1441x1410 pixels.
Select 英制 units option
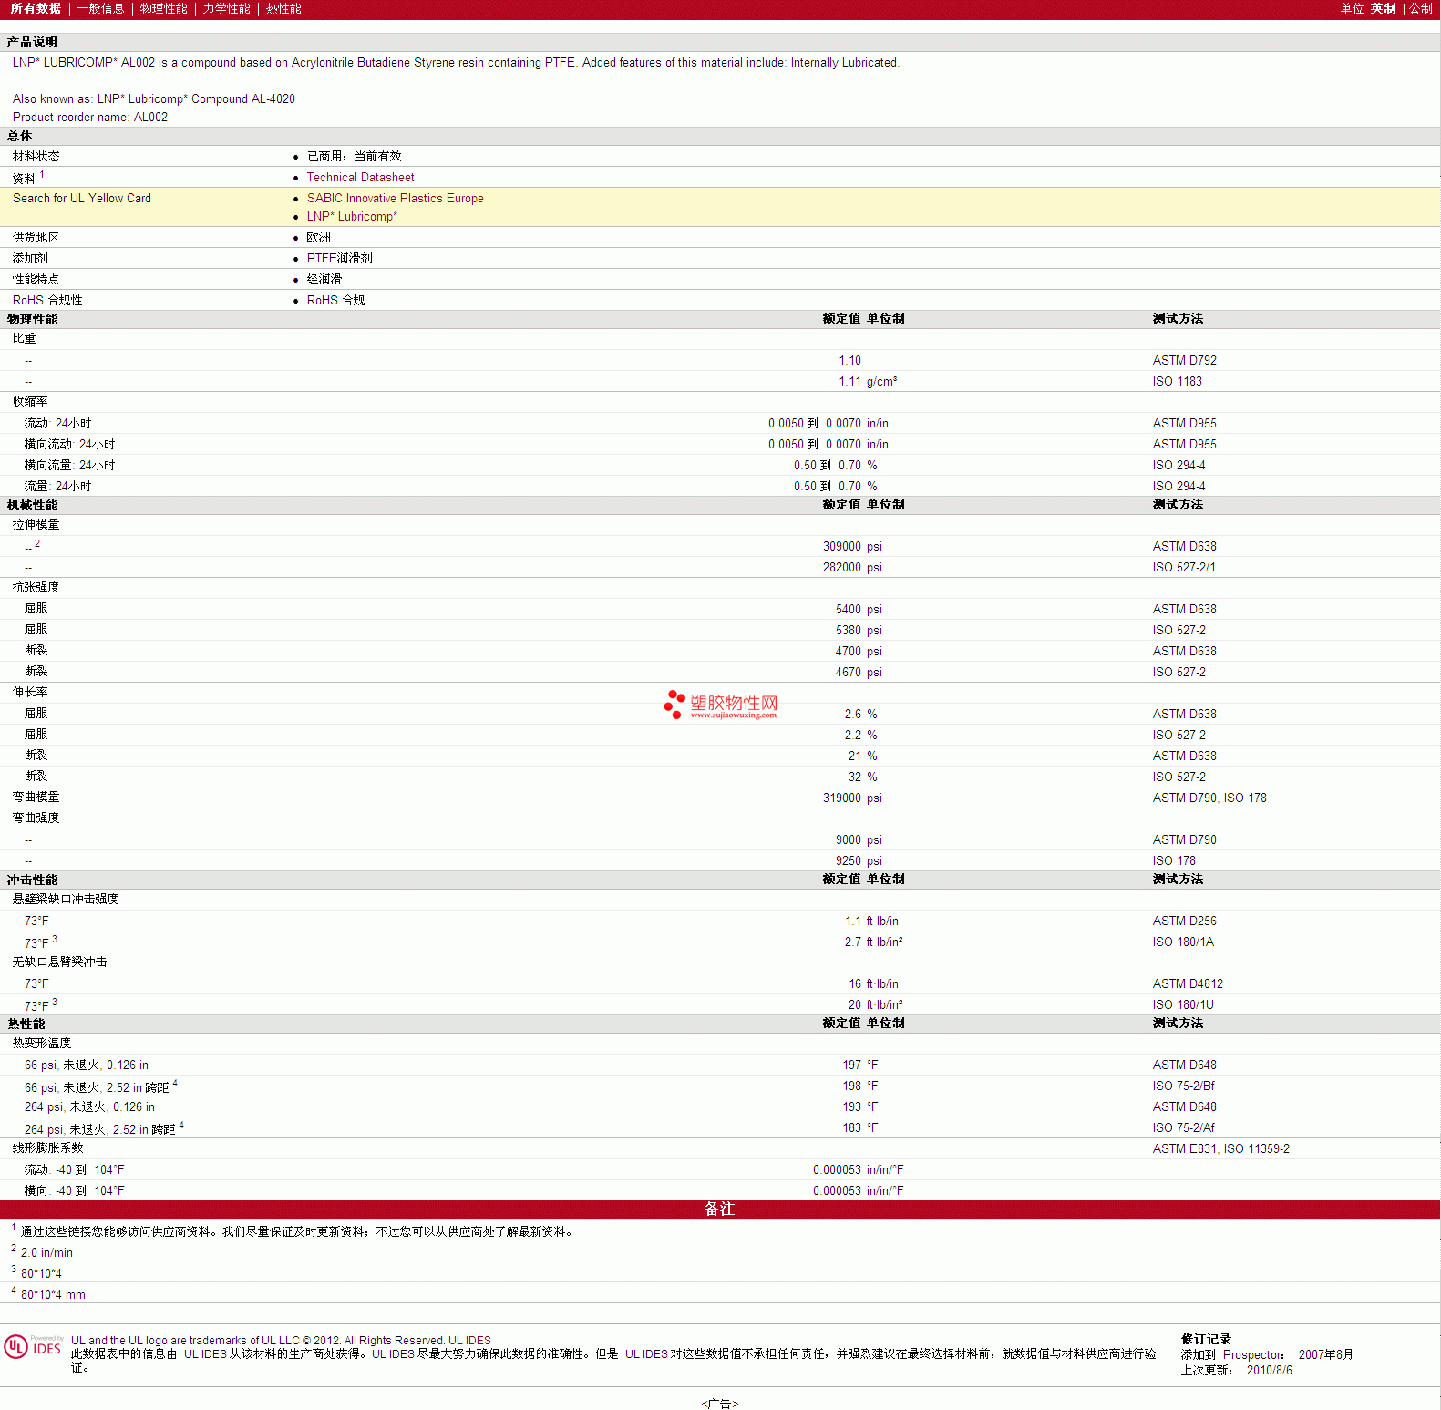click(x=1383, y=9)
